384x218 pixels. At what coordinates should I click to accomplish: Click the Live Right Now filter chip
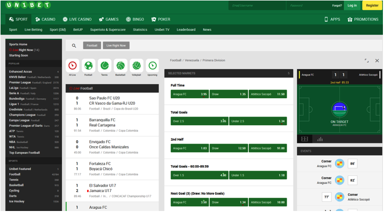116,45
